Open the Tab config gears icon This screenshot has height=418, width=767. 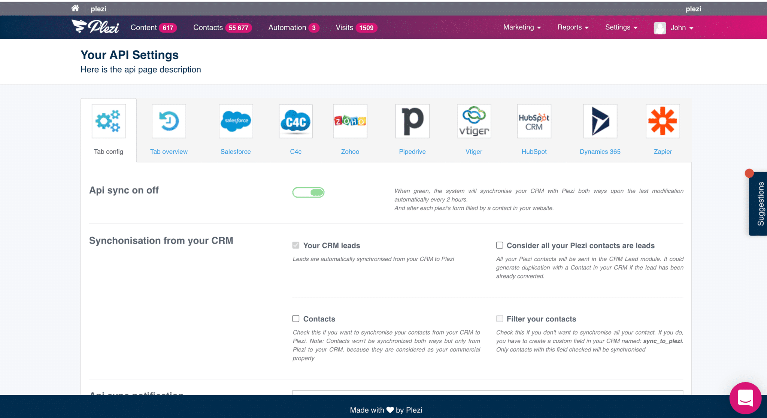click(109, 121)
